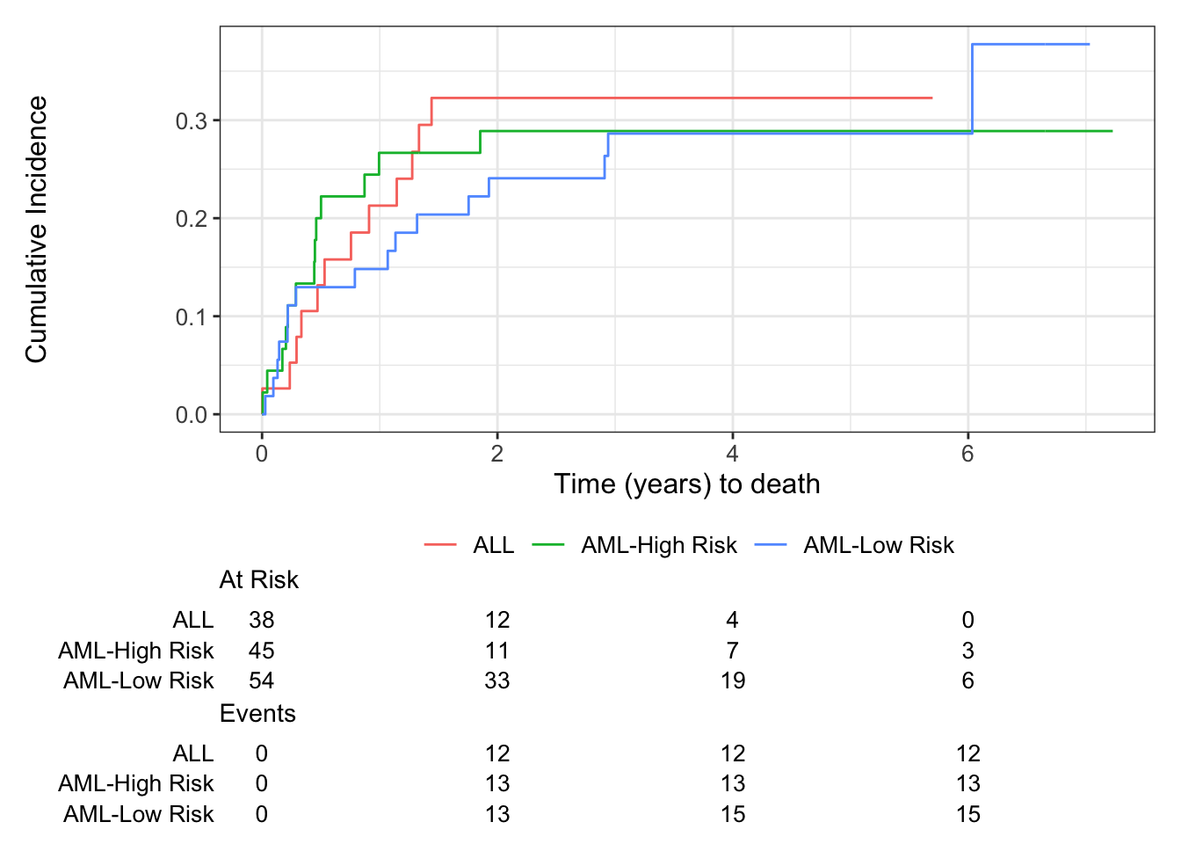Click the blue AML-Low Risk legend swatch
The width and height of the screenshot is (1181, 844).
pos(771,545)
